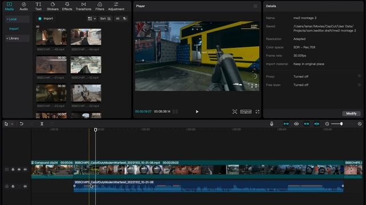Click the zoom out minus icon on timeline

pyautogui.click(x=327, y=124)
